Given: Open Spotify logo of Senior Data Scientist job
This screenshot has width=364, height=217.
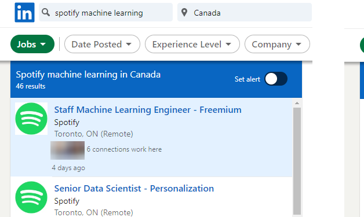Looking at the screenshot, I should tap(31, 197).
